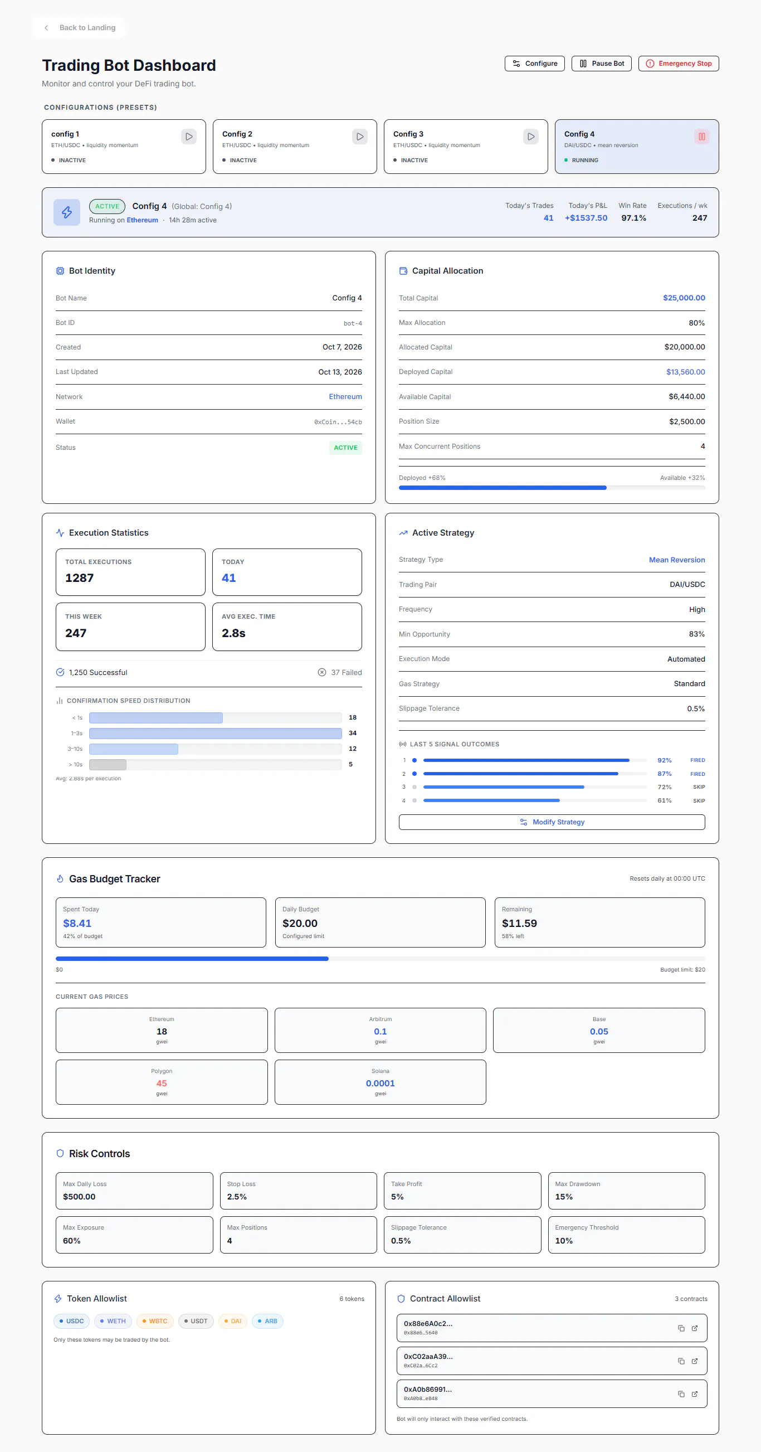Click the Stop Loss 2.5% card
The width and height of the screenshot is (761, 1452).
pos(298,1191)
